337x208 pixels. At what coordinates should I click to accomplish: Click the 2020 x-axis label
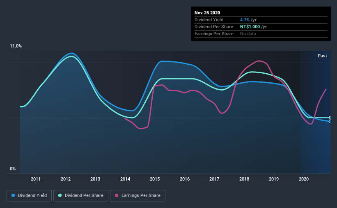click(x=304, y=179)
